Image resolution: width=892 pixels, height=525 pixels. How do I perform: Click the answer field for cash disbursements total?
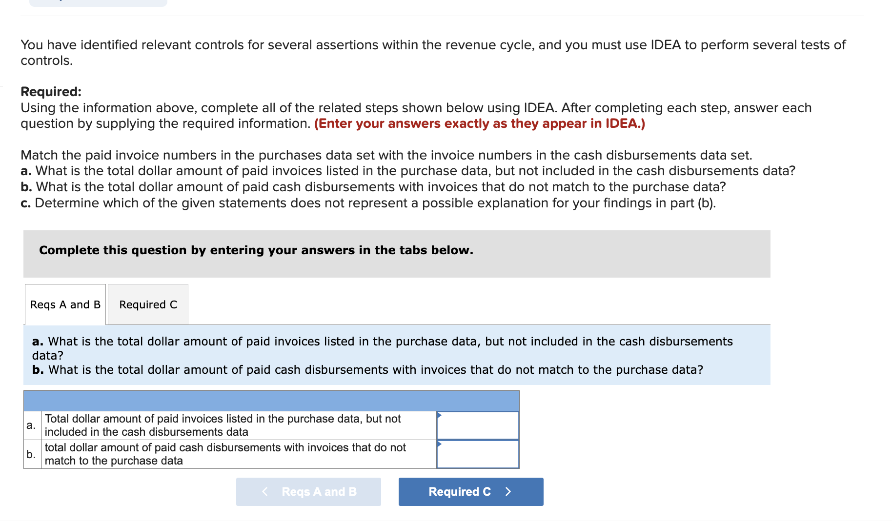477,454
